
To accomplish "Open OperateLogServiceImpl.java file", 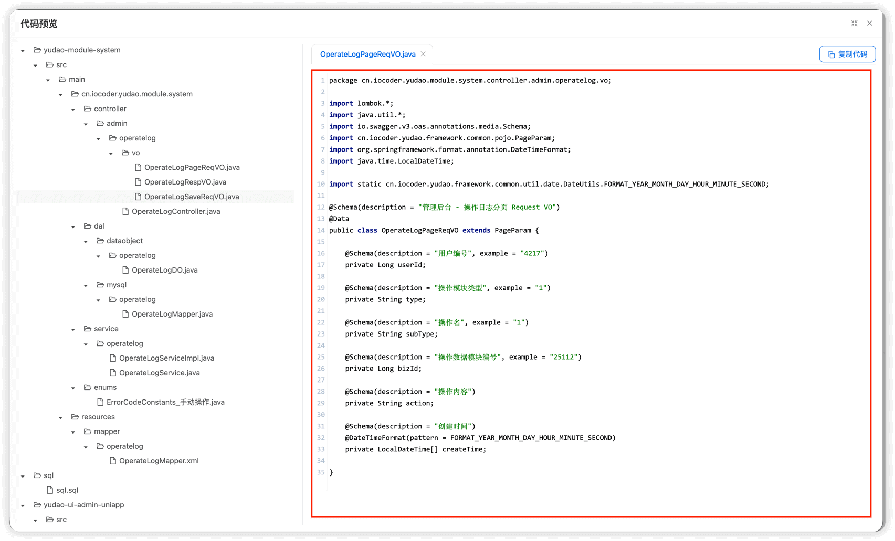I will [166, 358].
